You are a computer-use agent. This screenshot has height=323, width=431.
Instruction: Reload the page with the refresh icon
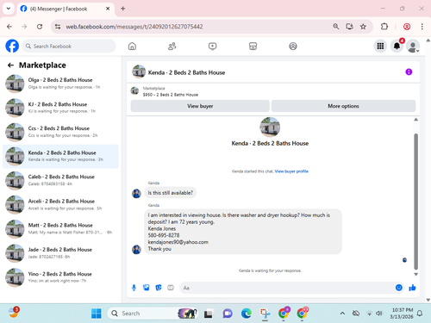40,27
